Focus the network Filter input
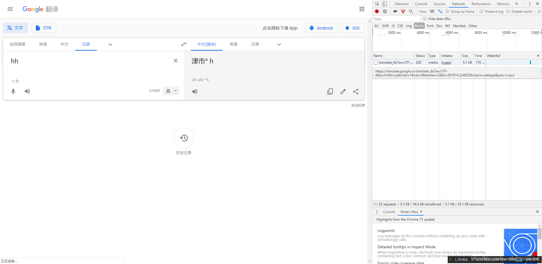542x264 pixels. (x=396, y=19)
